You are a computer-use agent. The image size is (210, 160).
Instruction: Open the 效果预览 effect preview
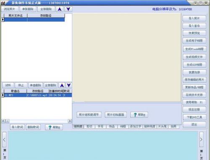(x=194, y=33)
